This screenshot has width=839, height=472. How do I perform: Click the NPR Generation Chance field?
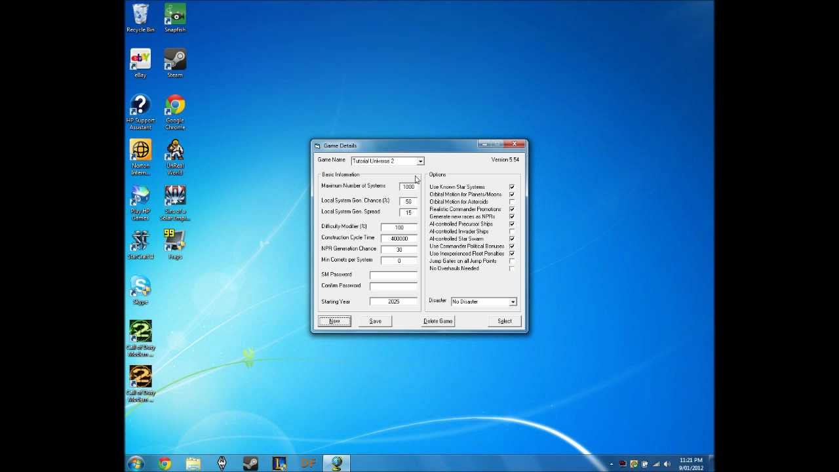pos(399,250)
